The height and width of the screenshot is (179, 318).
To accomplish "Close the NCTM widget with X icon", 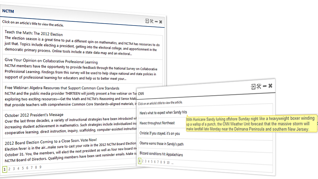I will [x=161, y=22].
